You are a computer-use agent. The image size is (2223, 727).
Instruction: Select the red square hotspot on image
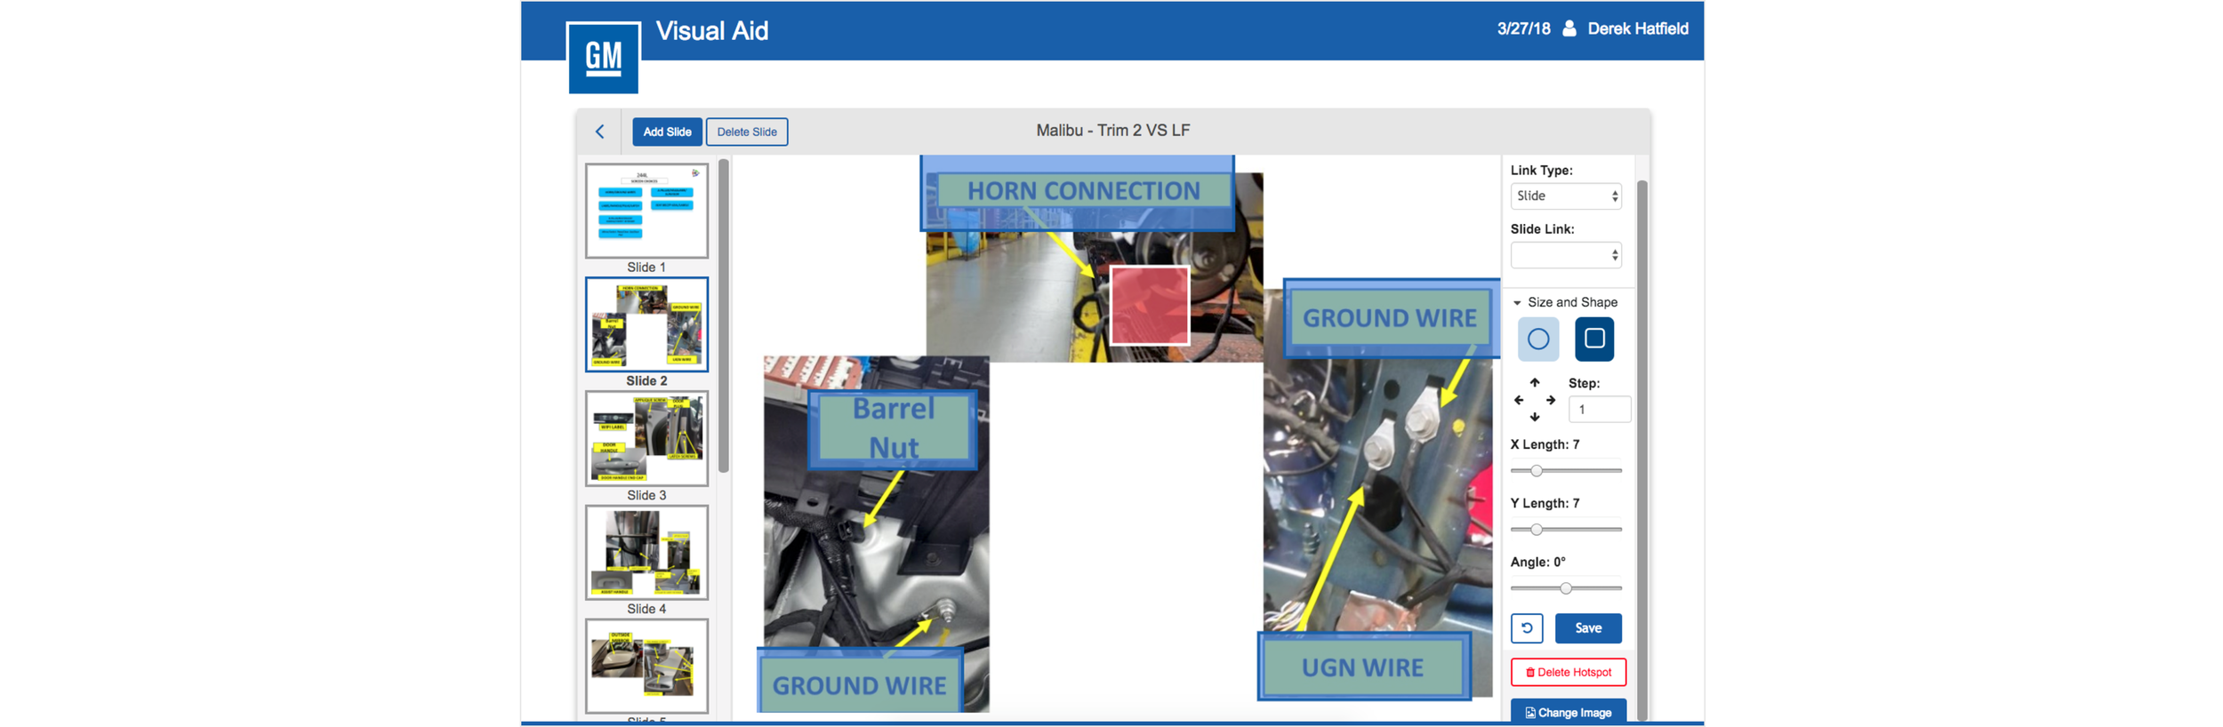click(x=1150, y=305)
